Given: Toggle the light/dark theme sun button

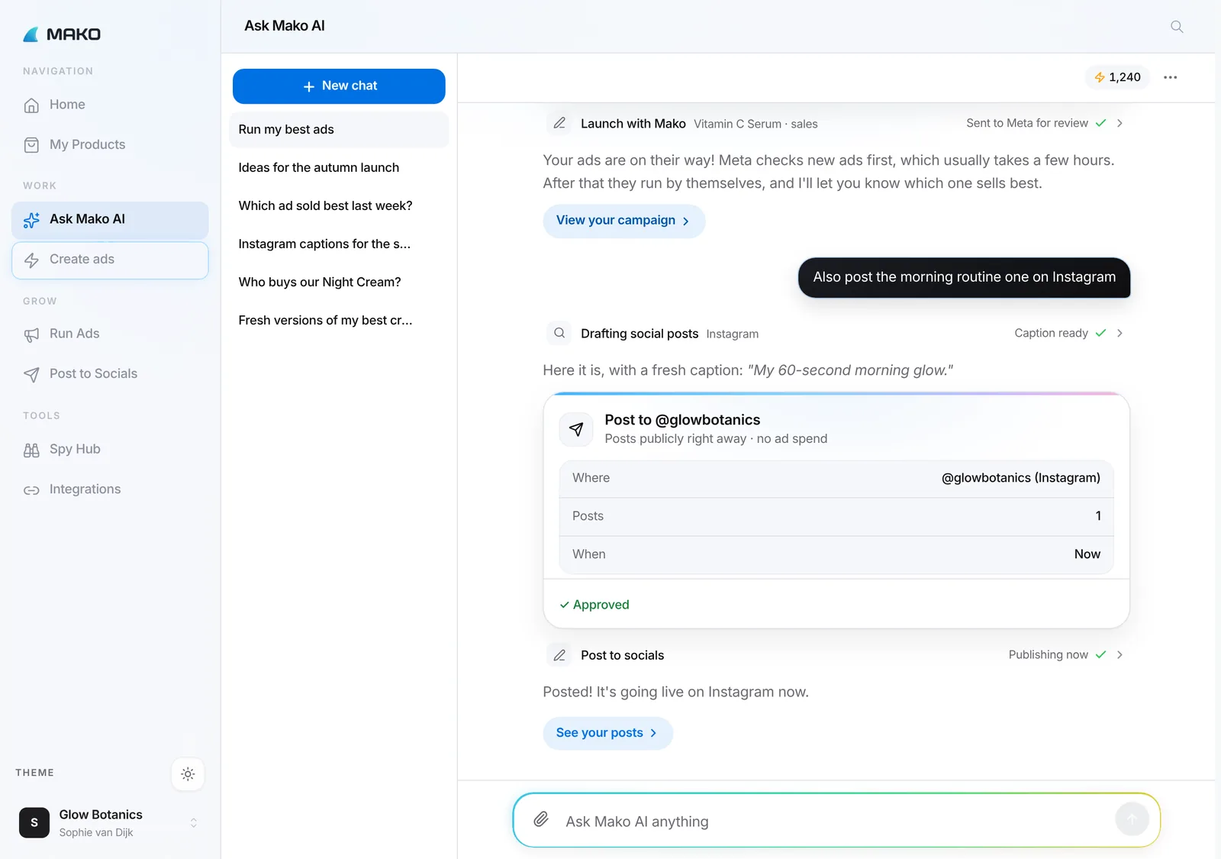Looking at the screenshot, I should coord(188,774).
